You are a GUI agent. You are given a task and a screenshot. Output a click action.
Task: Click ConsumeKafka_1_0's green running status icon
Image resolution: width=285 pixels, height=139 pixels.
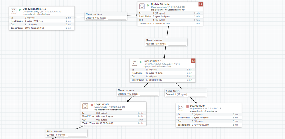20,9
